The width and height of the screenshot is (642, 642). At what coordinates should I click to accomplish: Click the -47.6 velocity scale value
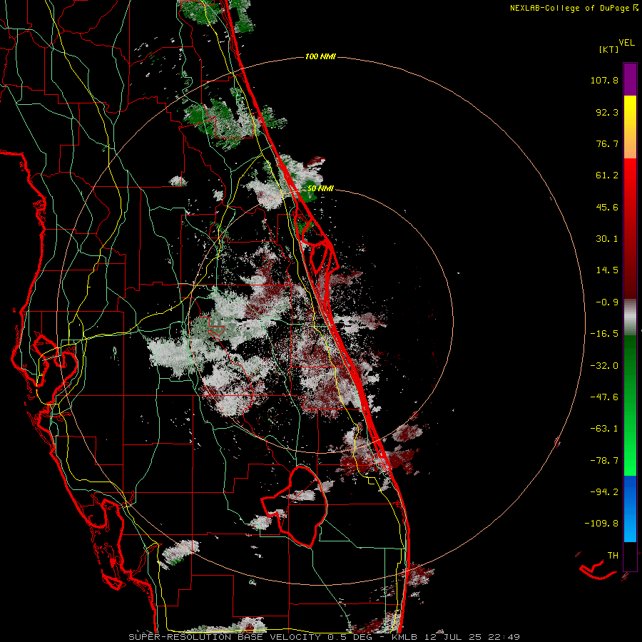coord(604,397)
